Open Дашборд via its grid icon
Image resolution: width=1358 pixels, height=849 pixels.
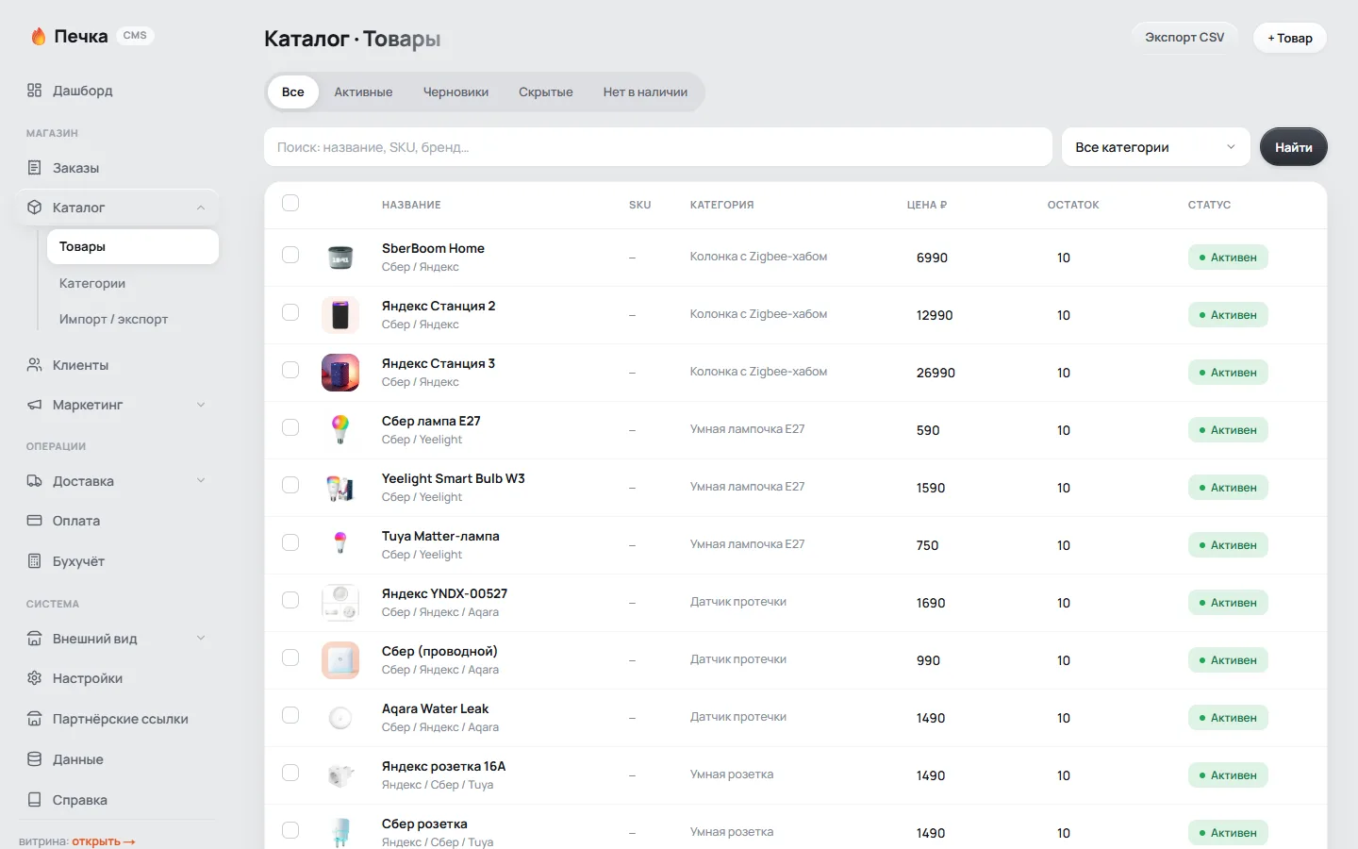(35, 91)
